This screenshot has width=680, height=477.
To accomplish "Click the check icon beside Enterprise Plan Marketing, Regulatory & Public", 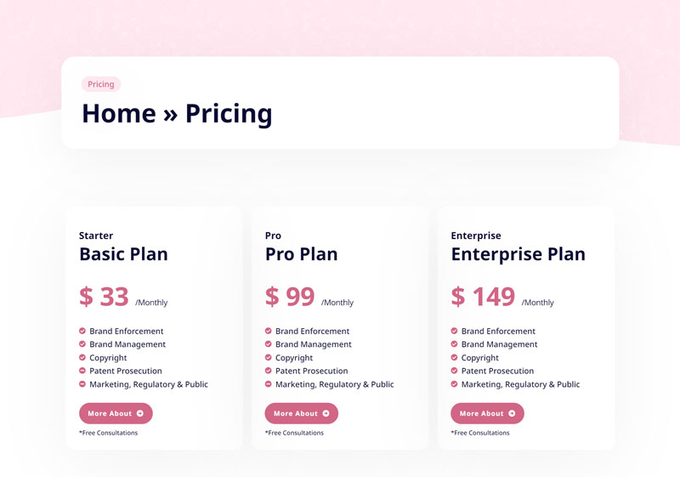I will coord(455,384).
